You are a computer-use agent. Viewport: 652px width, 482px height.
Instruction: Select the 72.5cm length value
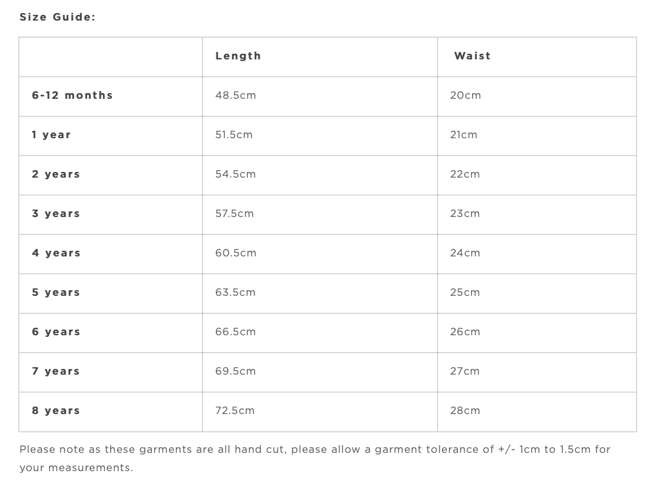point(235,411)
